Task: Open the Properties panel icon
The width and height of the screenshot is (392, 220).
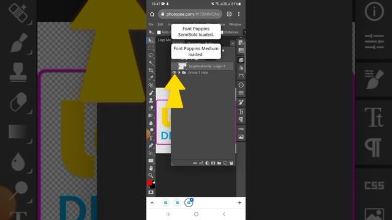Action: click(x=241, y=93)
